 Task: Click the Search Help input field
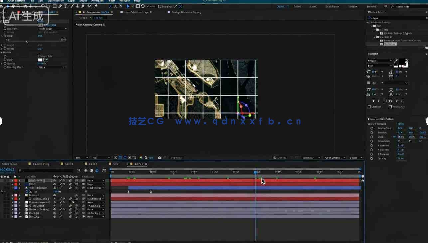click(409, 7)
